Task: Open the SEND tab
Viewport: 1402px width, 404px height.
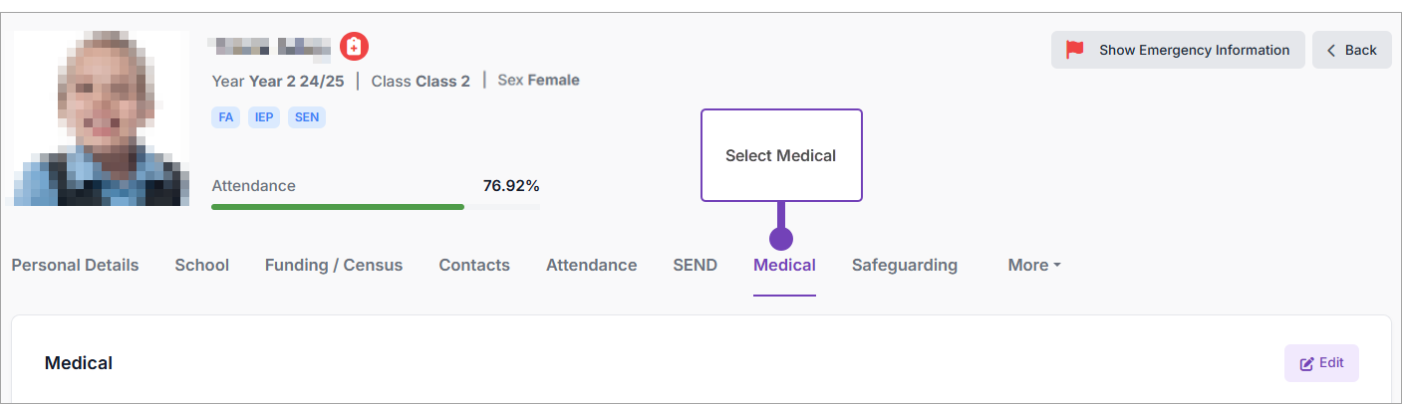Action: tap(695, 266)
